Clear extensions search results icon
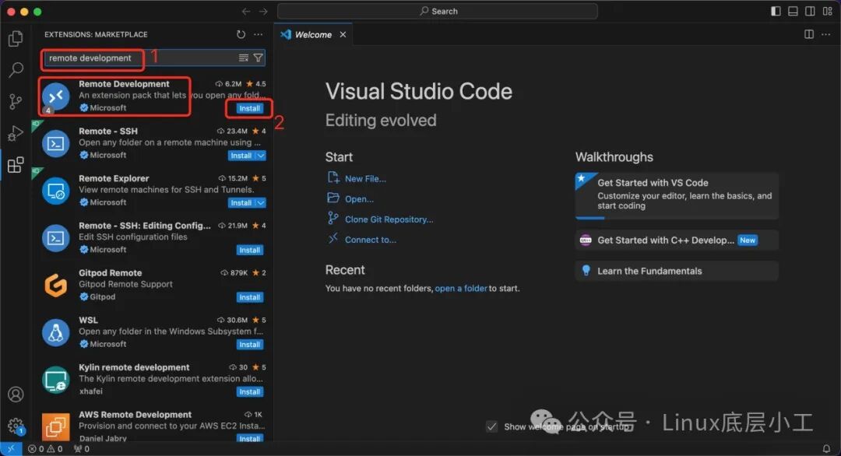841x456 pixels. (x=244, y=58)
